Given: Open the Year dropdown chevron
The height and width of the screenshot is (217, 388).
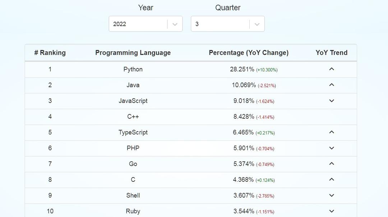Looking at the screenshot, I should click(x=175, y=24).
